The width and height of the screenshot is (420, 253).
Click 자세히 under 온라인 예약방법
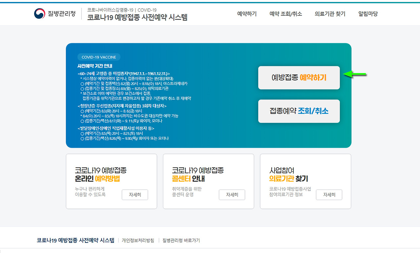(135, 195)
